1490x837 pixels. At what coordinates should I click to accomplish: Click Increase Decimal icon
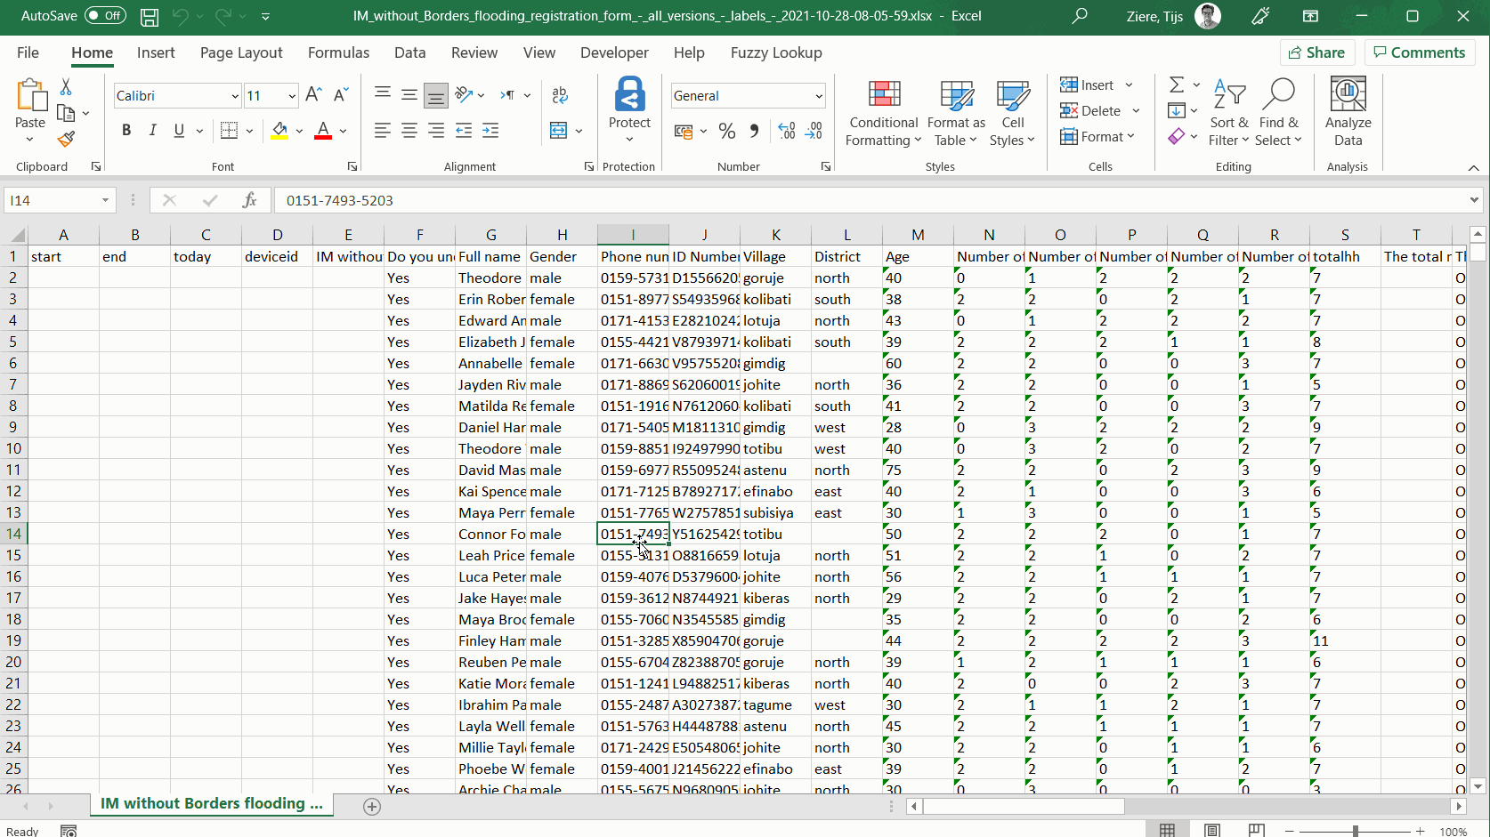[x=787, y=132]
